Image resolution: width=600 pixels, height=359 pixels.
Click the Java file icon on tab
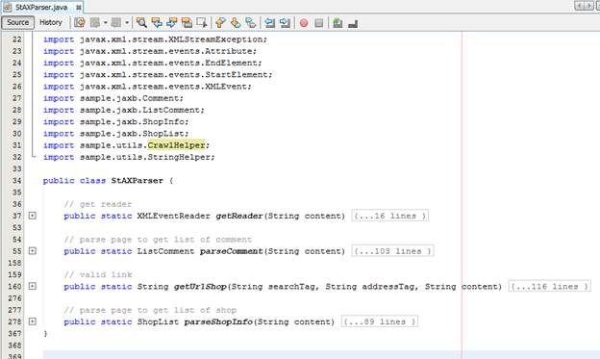(8, 8)
